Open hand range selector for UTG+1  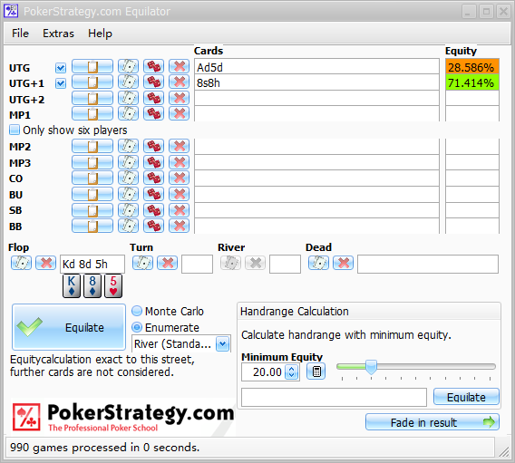click(x=92, y=82)
